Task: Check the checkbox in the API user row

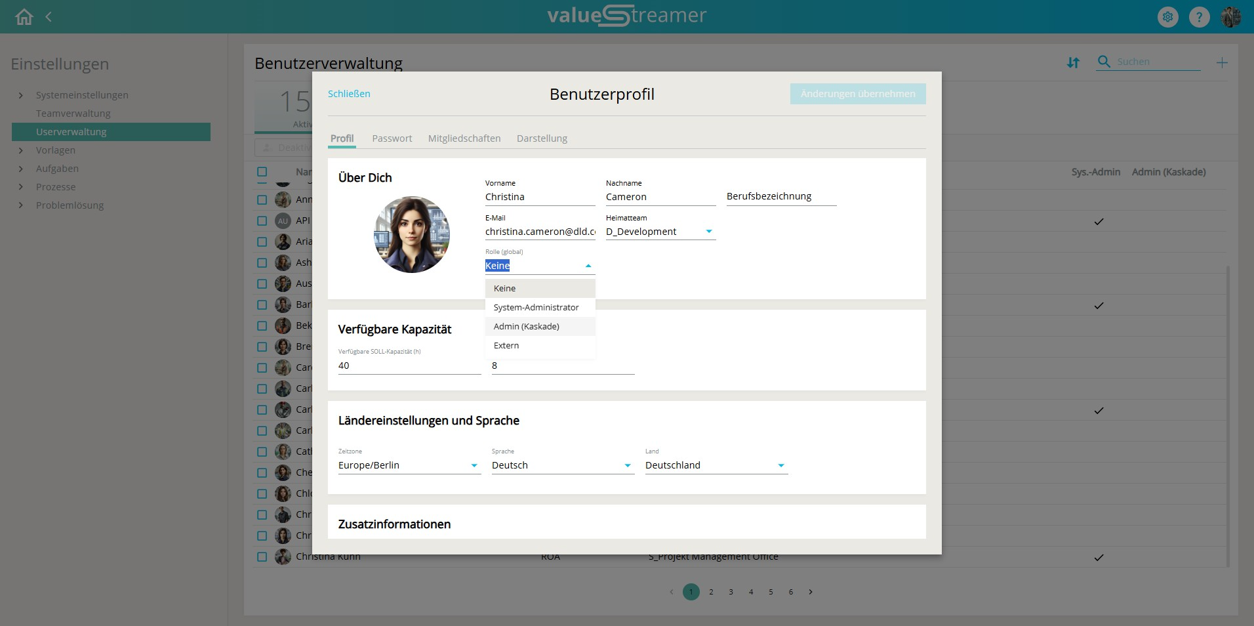Action: click(262, 221)
